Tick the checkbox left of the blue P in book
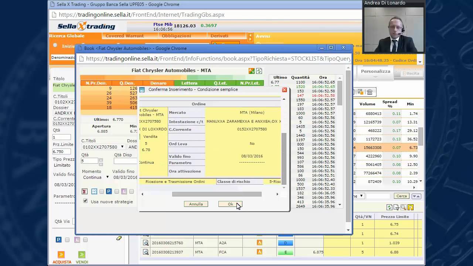The image size is (473, 266). point(102,191)
